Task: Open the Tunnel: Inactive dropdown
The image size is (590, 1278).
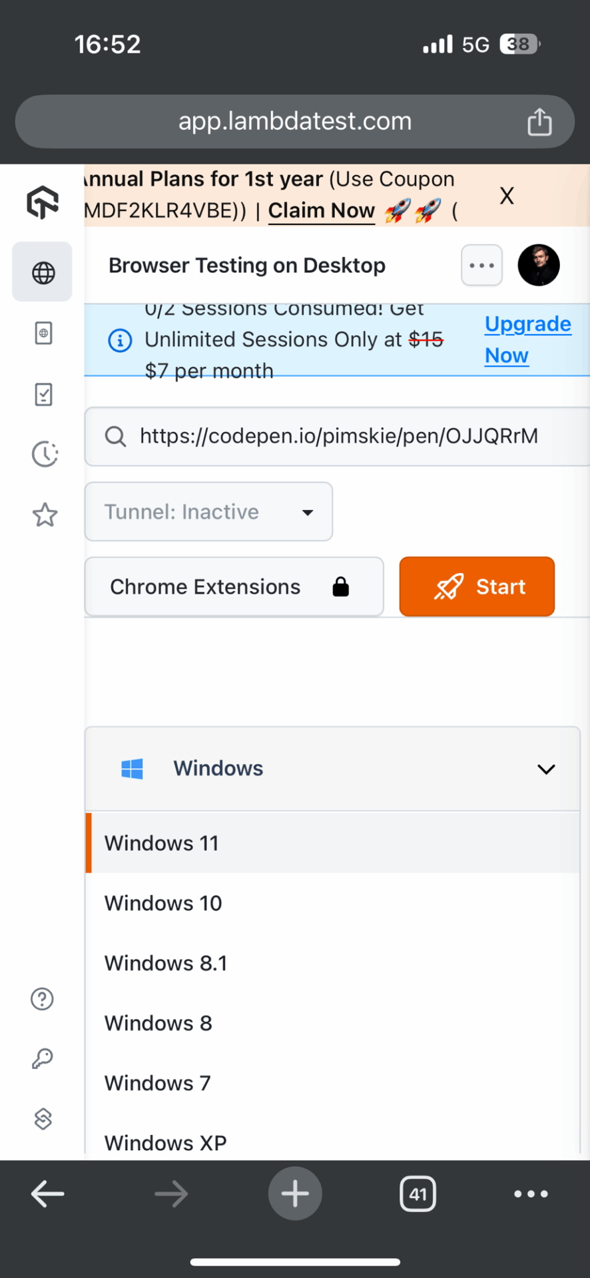Action: (x=208, y=512)
